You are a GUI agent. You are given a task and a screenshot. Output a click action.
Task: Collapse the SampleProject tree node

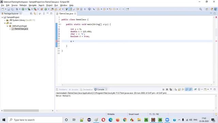point(2,17)
